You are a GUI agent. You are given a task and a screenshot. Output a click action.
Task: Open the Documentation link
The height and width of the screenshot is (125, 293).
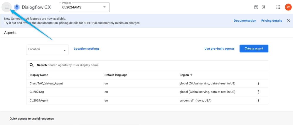pyautogui.click(x=245, y=21)
